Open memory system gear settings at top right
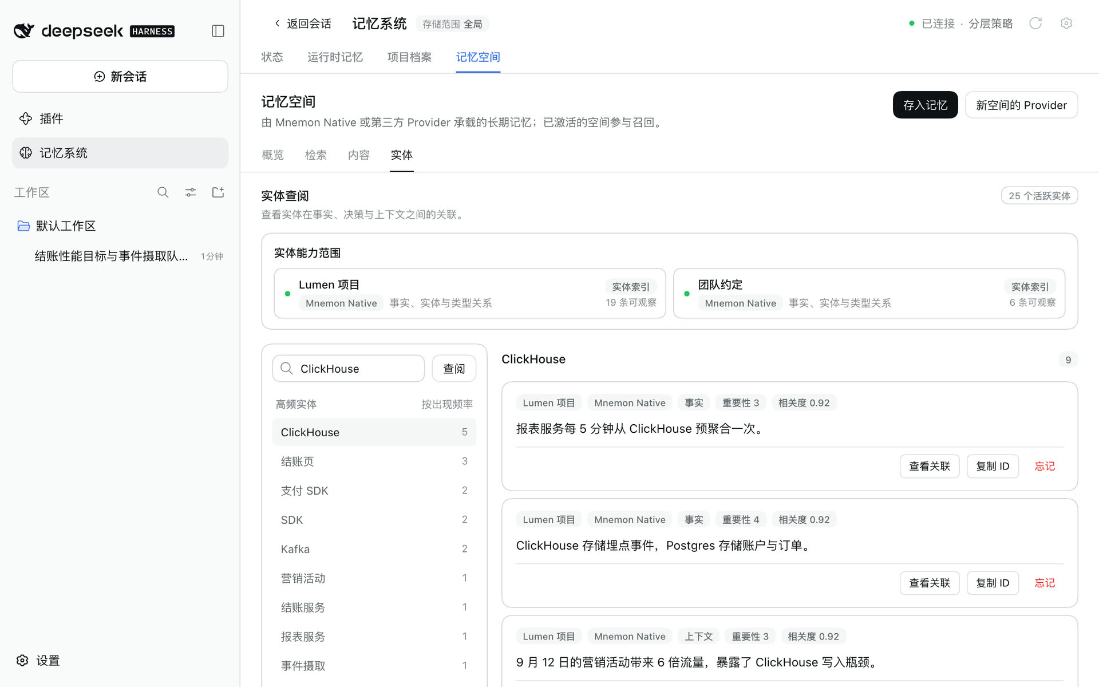This screenshot has width=1099, height=687. coord(1066,23)
